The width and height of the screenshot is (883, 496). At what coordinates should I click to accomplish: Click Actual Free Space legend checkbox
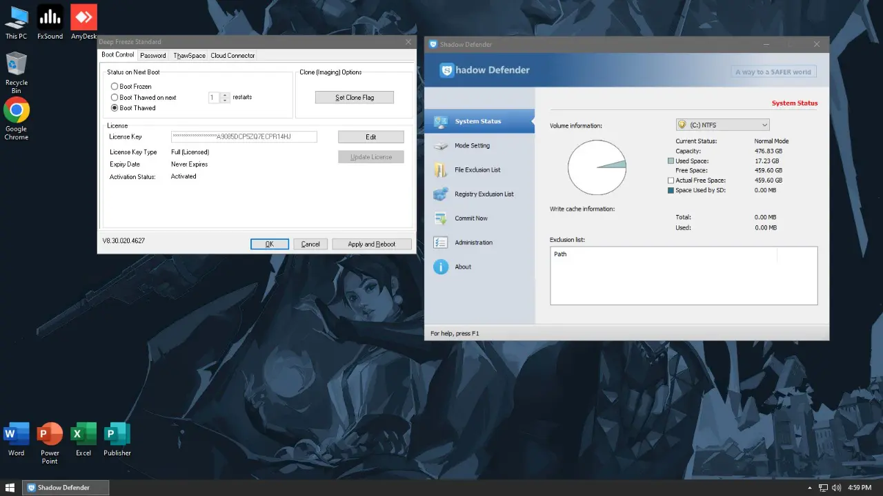tap(671, 180)
